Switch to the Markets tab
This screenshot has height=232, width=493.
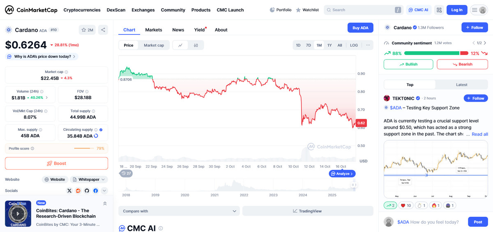[154, 30]
